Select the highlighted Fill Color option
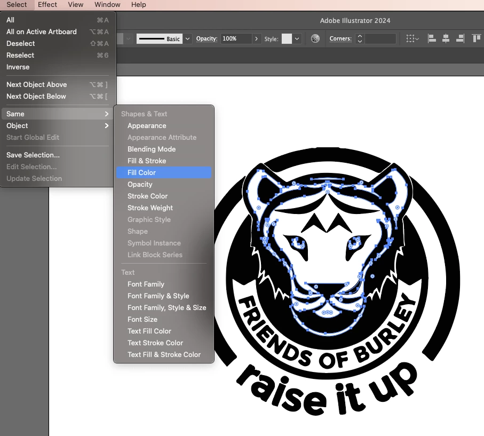 point(164,172)
